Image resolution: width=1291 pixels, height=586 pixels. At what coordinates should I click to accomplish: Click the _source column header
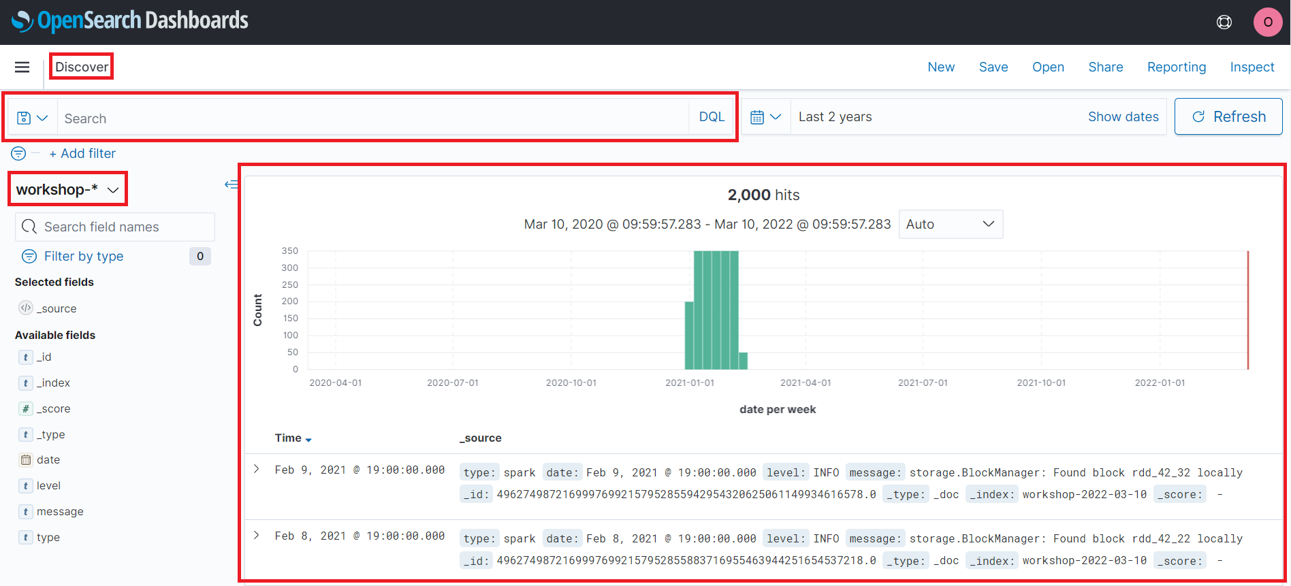[x=481, y=438]
